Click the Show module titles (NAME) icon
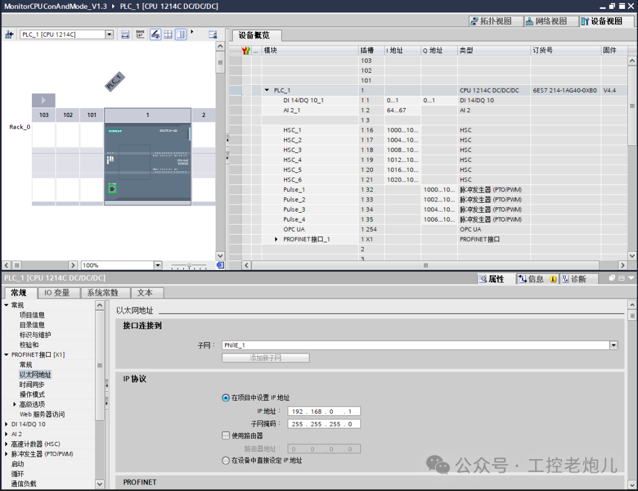Image resolution: width=638 pixels, height=491 pixels. (140, 35)
